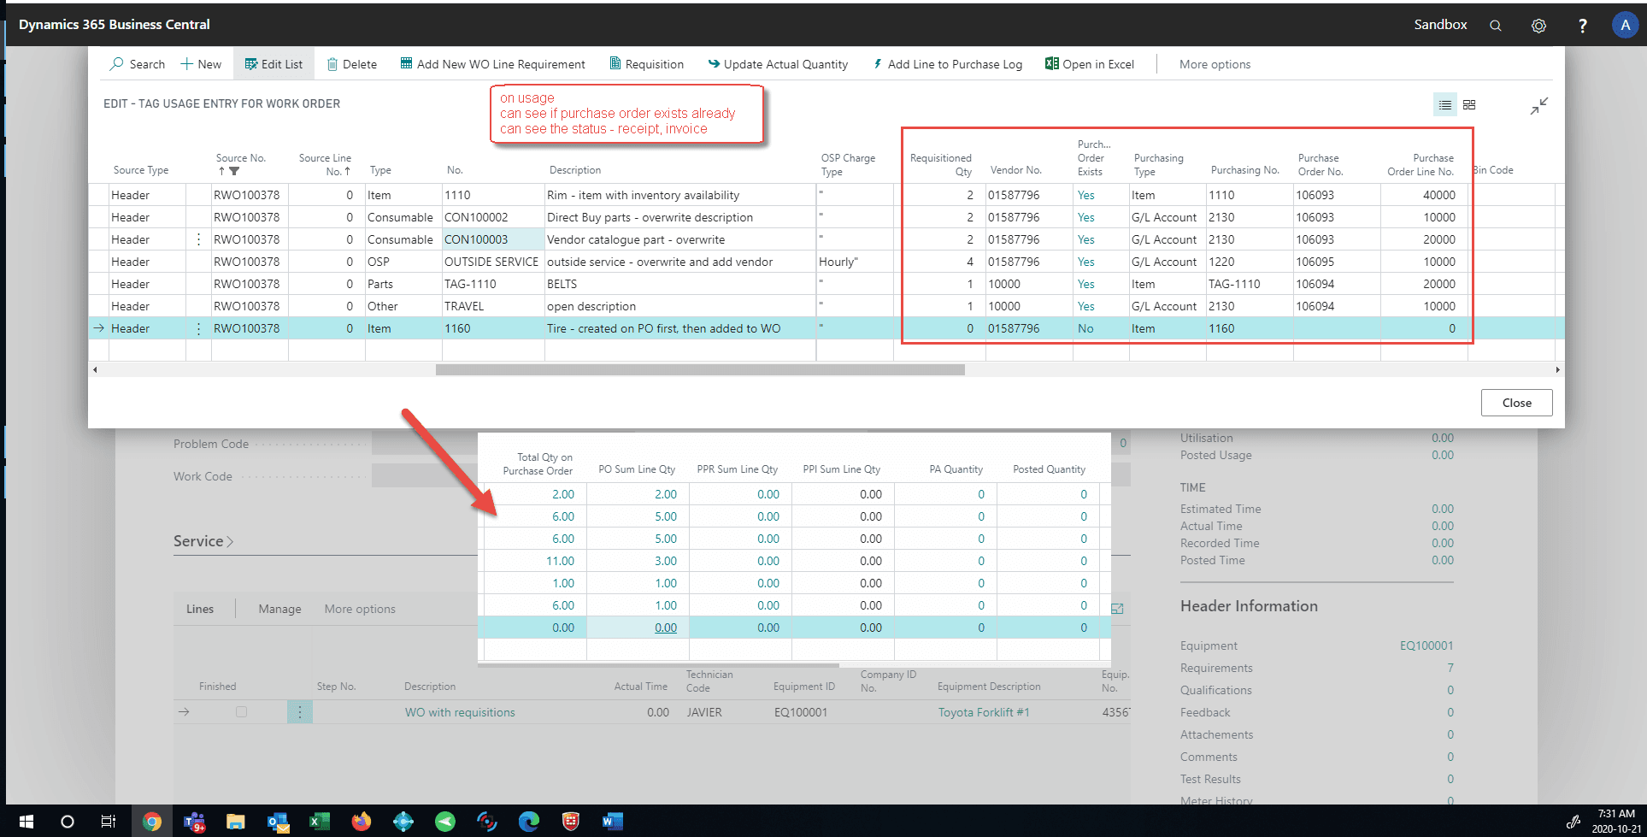This screenshot has height=837, width=1647.
Task: Open Google Chrome from taskbar
Action: (x=152, y=822)
